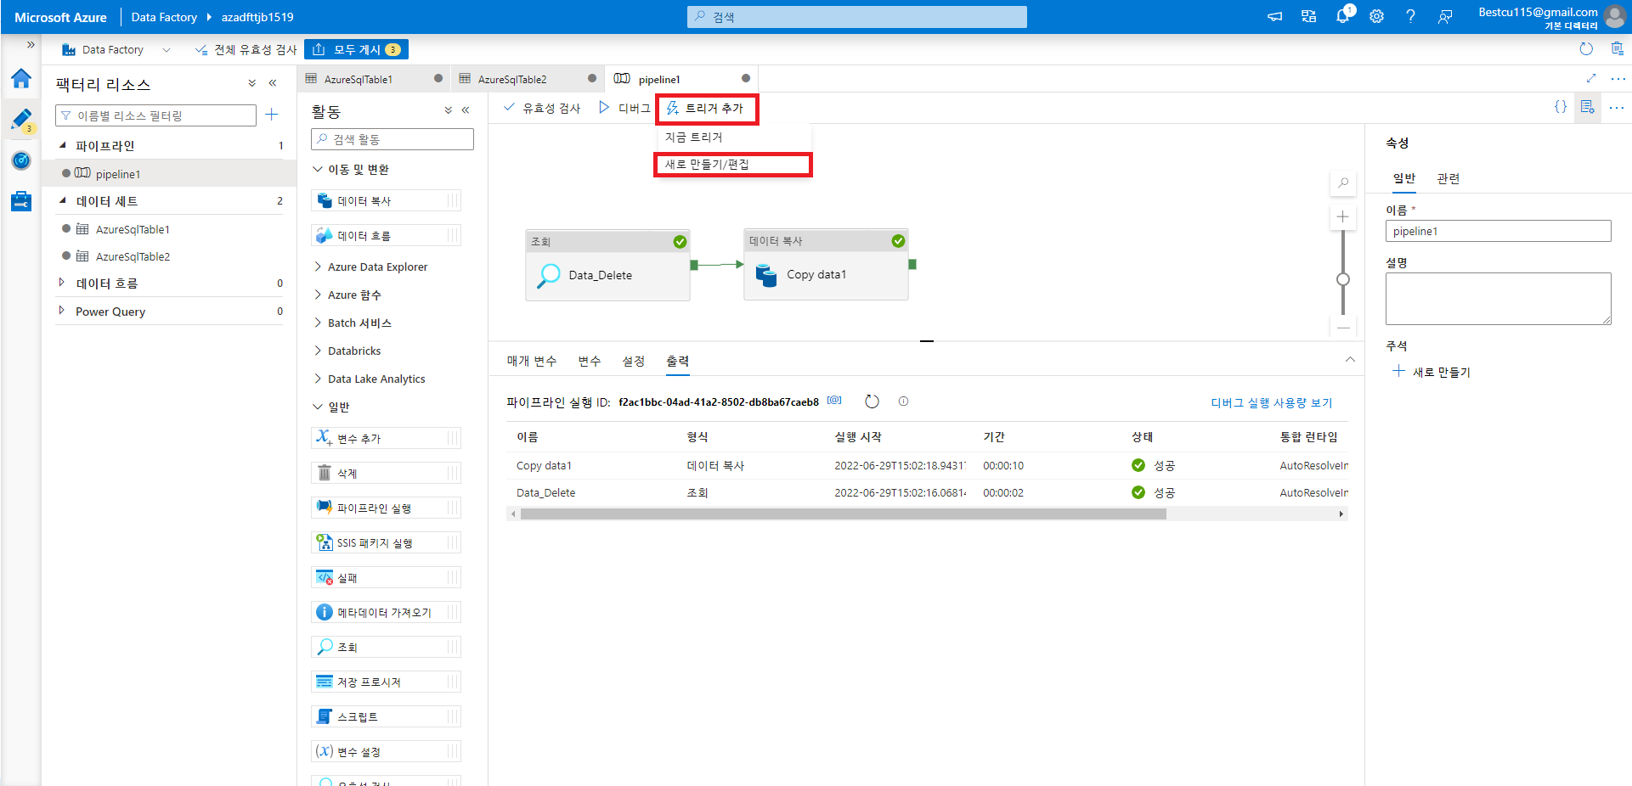Screen dimensions: 1632x786
Task: Collapse the 일반 activity group
Action: [318, 407]
